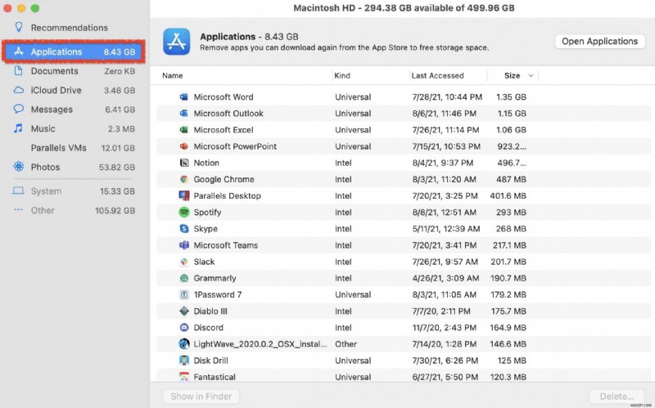Click the Recommendations lightbulb icon
Viewport: 655px width, 408px height.
[x=18, y=28]
